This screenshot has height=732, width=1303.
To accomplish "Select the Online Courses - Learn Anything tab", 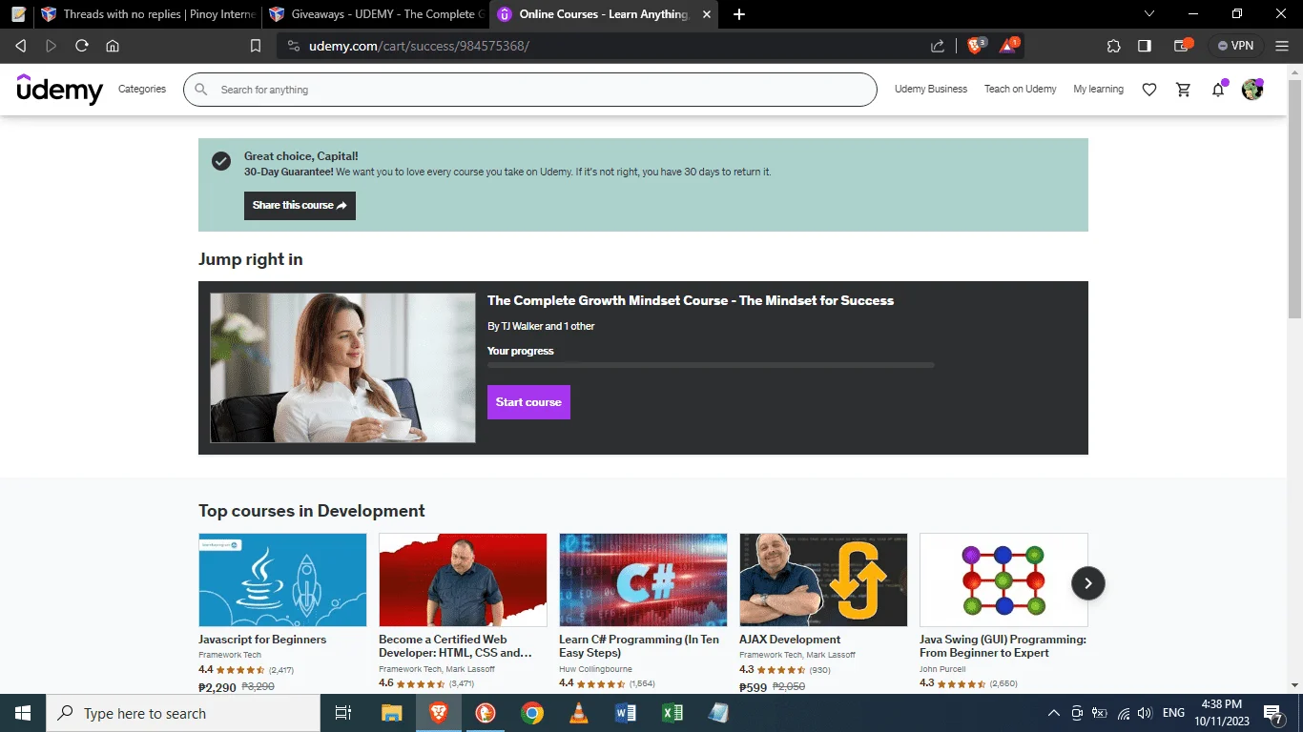I will point(604,14).
